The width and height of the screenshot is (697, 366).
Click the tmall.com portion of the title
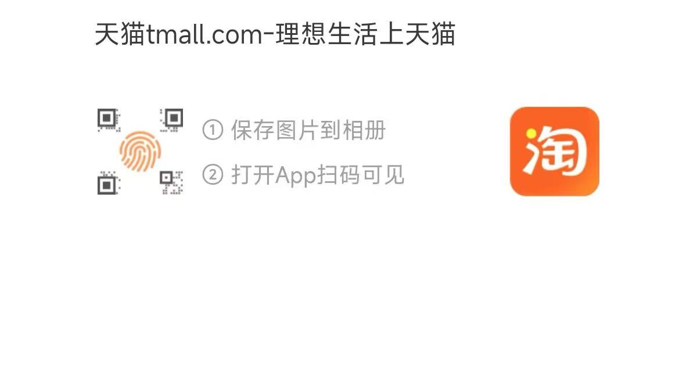point(204,35)
